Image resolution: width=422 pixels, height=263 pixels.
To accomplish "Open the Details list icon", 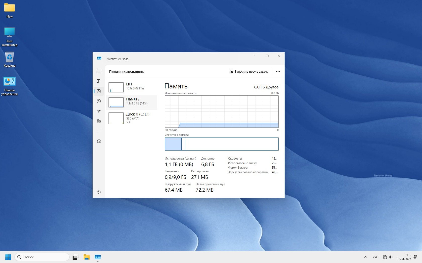I will click(x=99, y=131).
